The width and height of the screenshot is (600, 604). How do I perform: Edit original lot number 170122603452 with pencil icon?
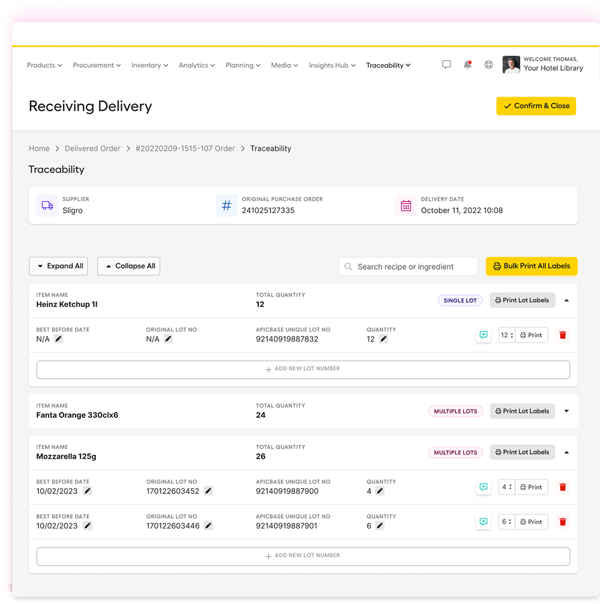pyautogui.click(x=208, y=491)
